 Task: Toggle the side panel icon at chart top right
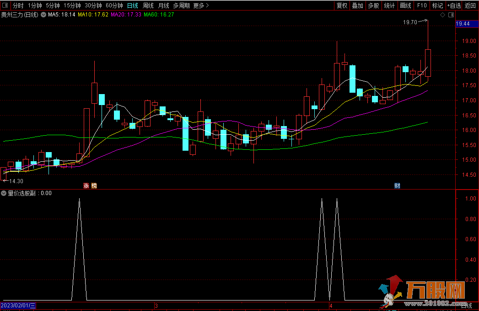[x=451, y=15]
